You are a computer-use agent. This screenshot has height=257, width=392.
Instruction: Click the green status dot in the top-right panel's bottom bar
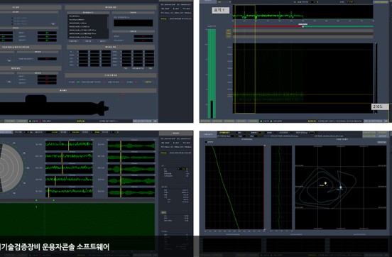click(261, 121)
